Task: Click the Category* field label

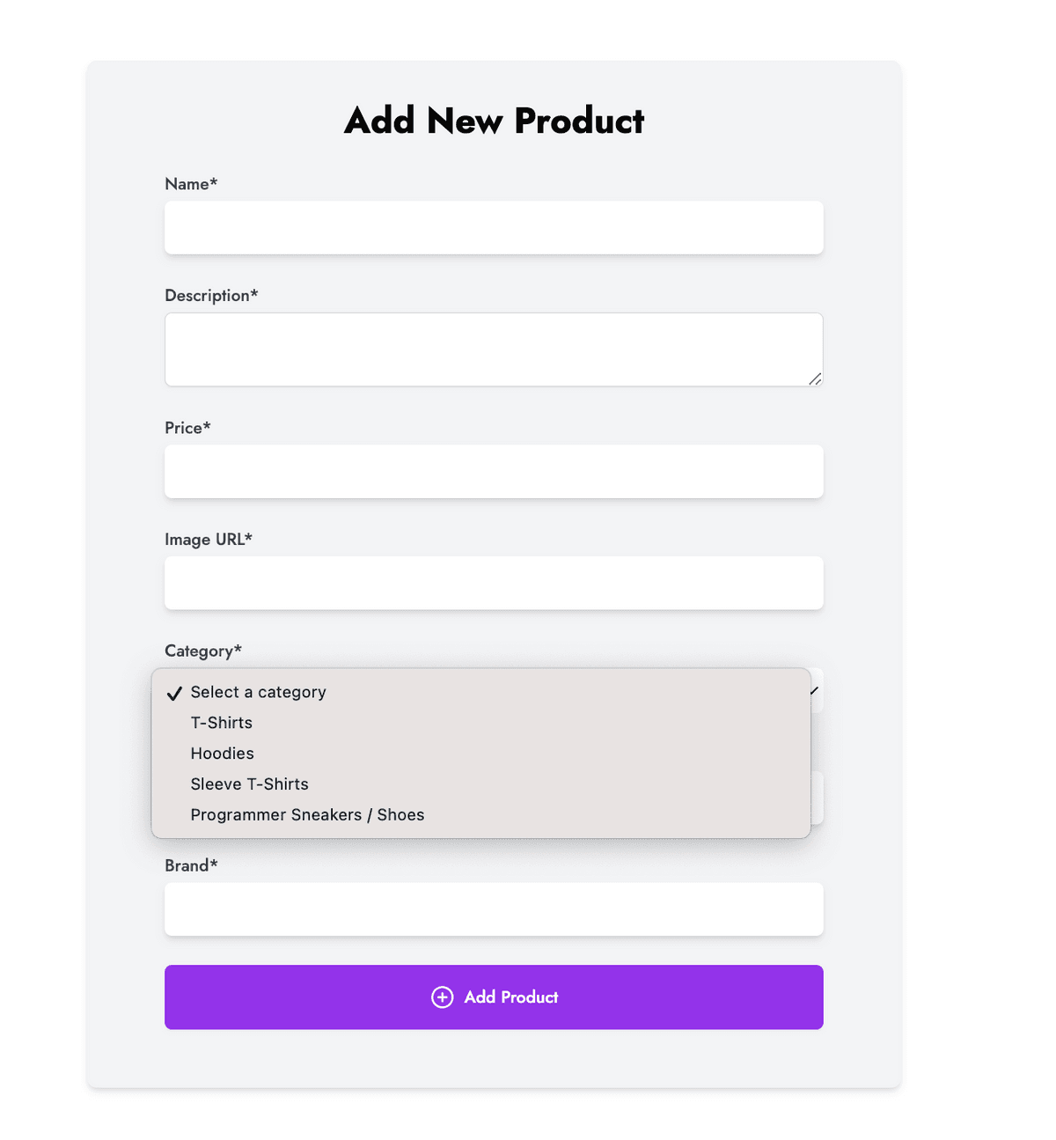Action: coord(203,651)
